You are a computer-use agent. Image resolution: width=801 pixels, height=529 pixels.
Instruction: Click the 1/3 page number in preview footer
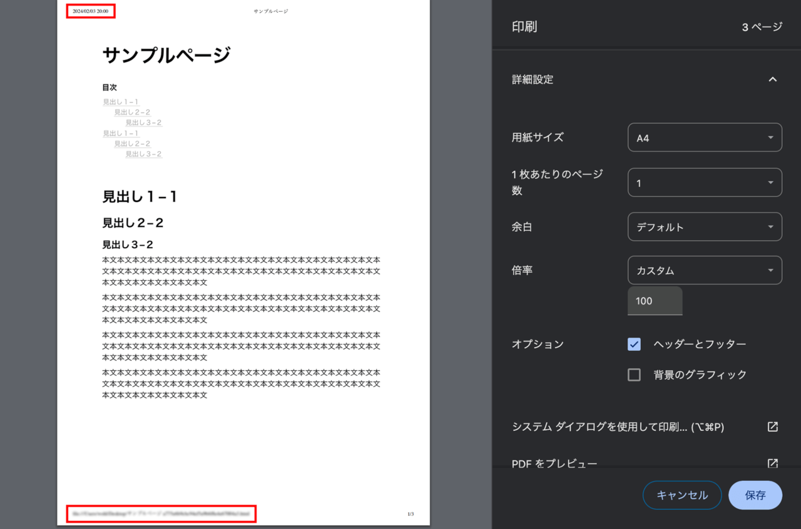pos(411,514)
